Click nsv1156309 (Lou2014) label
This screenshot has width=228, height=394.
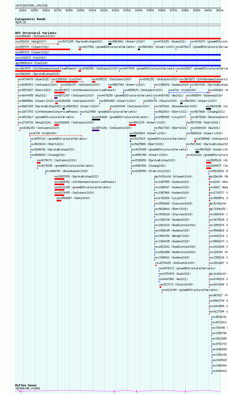[x=67, y=79]
